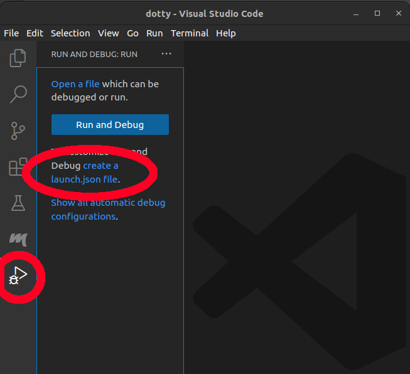
Task: Open the Metals extension icon
Action: pyautogui.click(x=18, y=238)
